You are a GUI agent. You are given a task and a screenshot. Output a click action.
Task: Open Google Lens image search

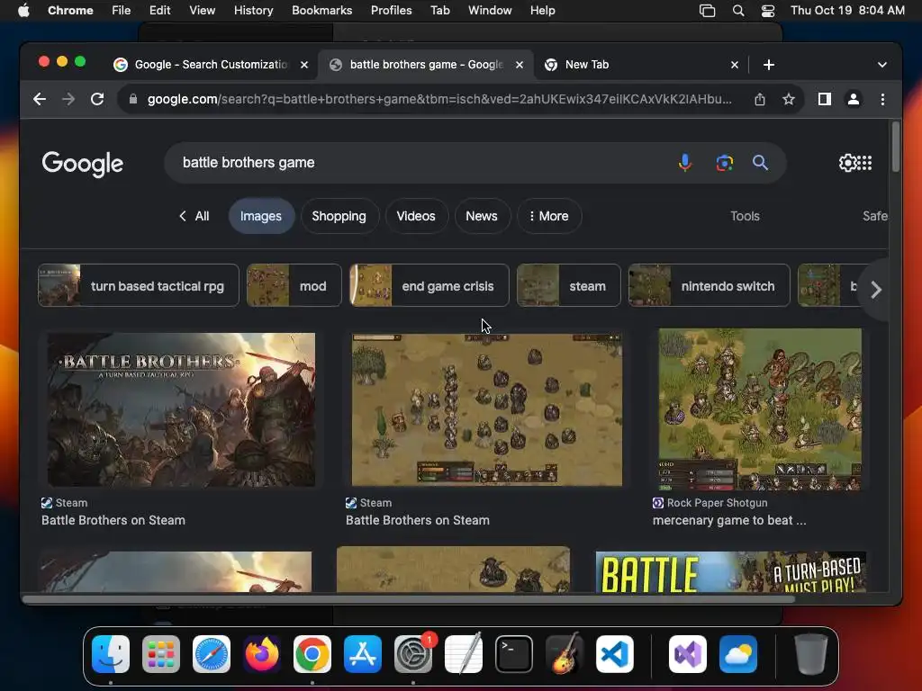point(724,163)
